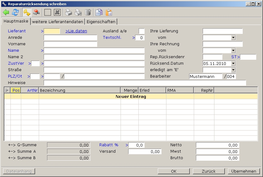Click the clipboard paste icon
This screenshot has height=177, width=263.
[109, 12]
